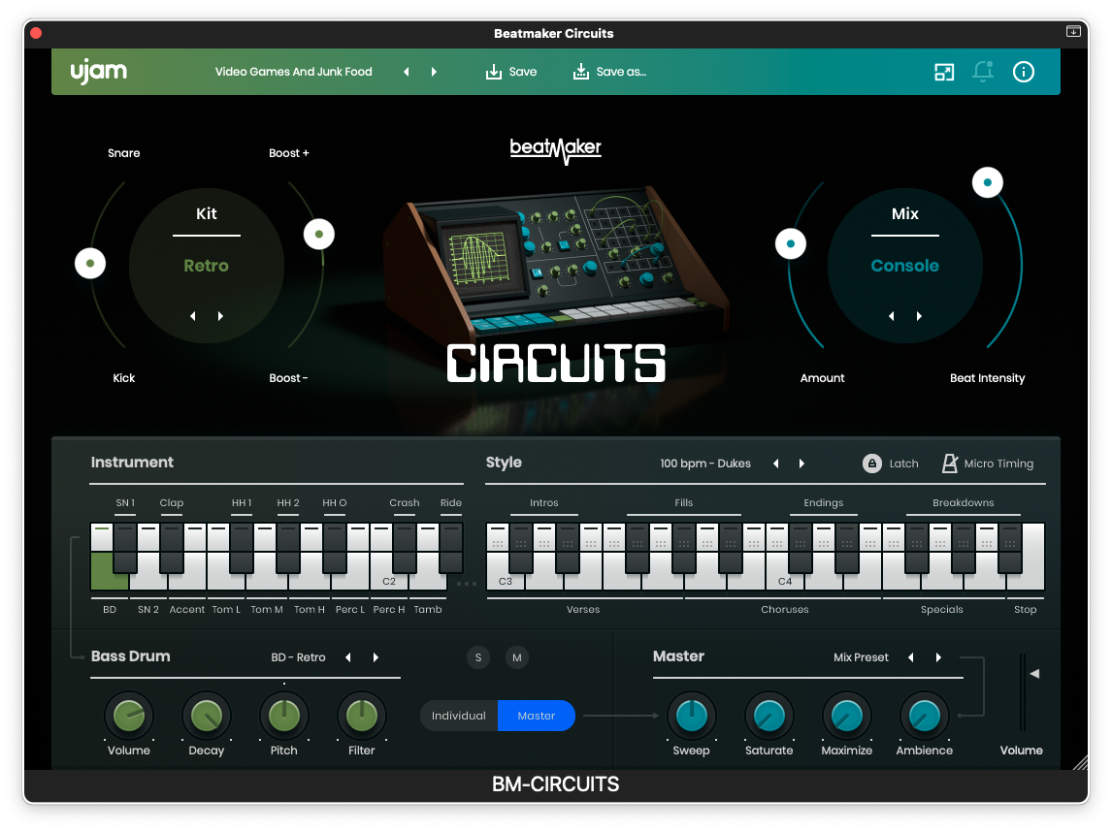Select the Master output tab

tap(537, 716)
